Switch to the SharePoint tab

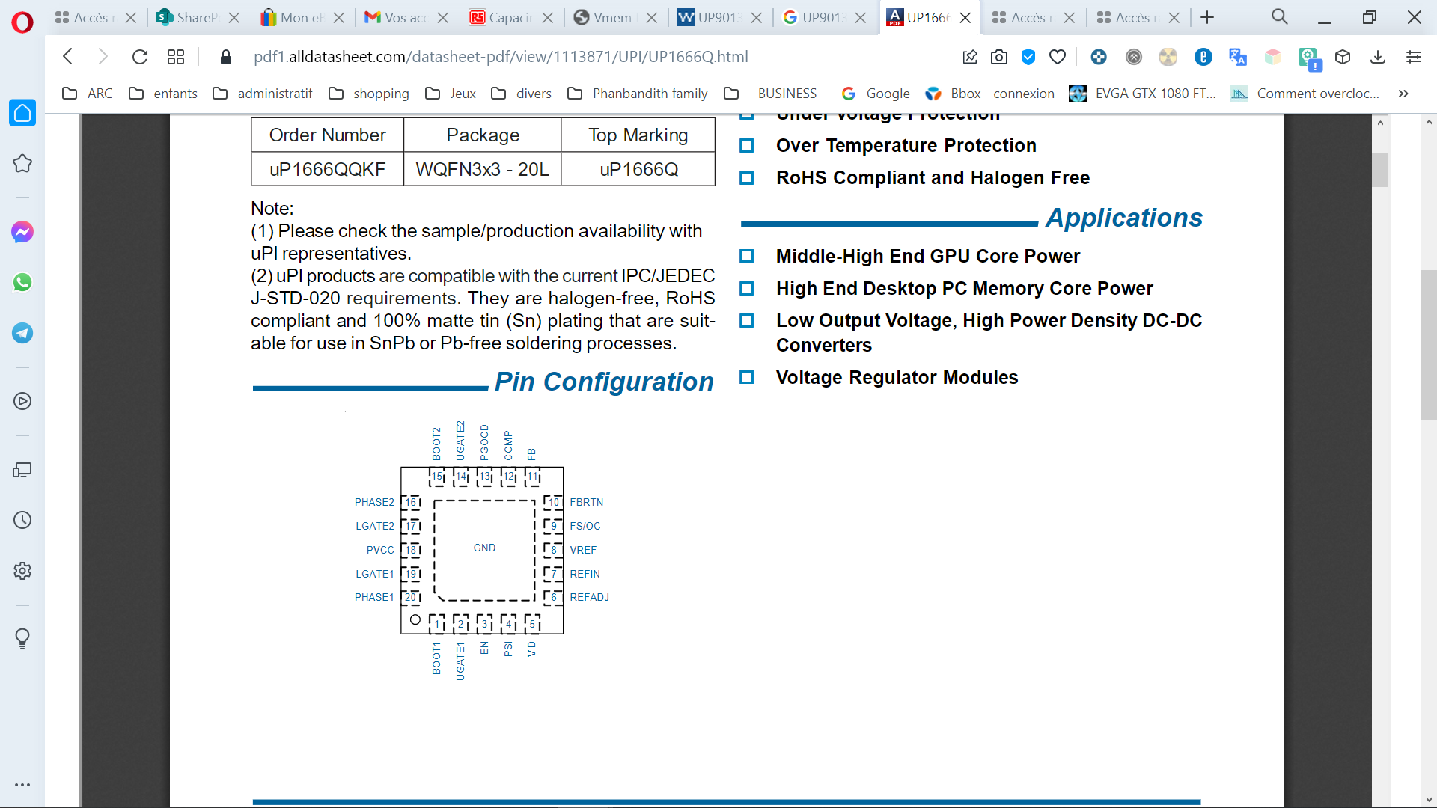click(x=195, y=17)
